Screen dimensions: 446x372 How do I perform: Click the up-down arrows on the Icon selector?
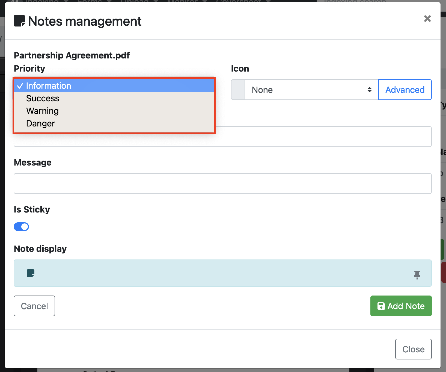pyautogui.click(x=370, y=90)
